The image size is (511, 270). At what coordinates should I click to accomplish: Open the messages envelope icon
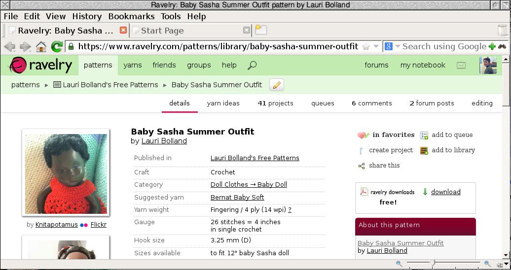coord(461,65)
